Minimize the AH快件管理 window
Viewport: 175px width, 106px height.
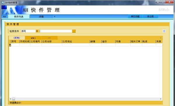point(158,2)
